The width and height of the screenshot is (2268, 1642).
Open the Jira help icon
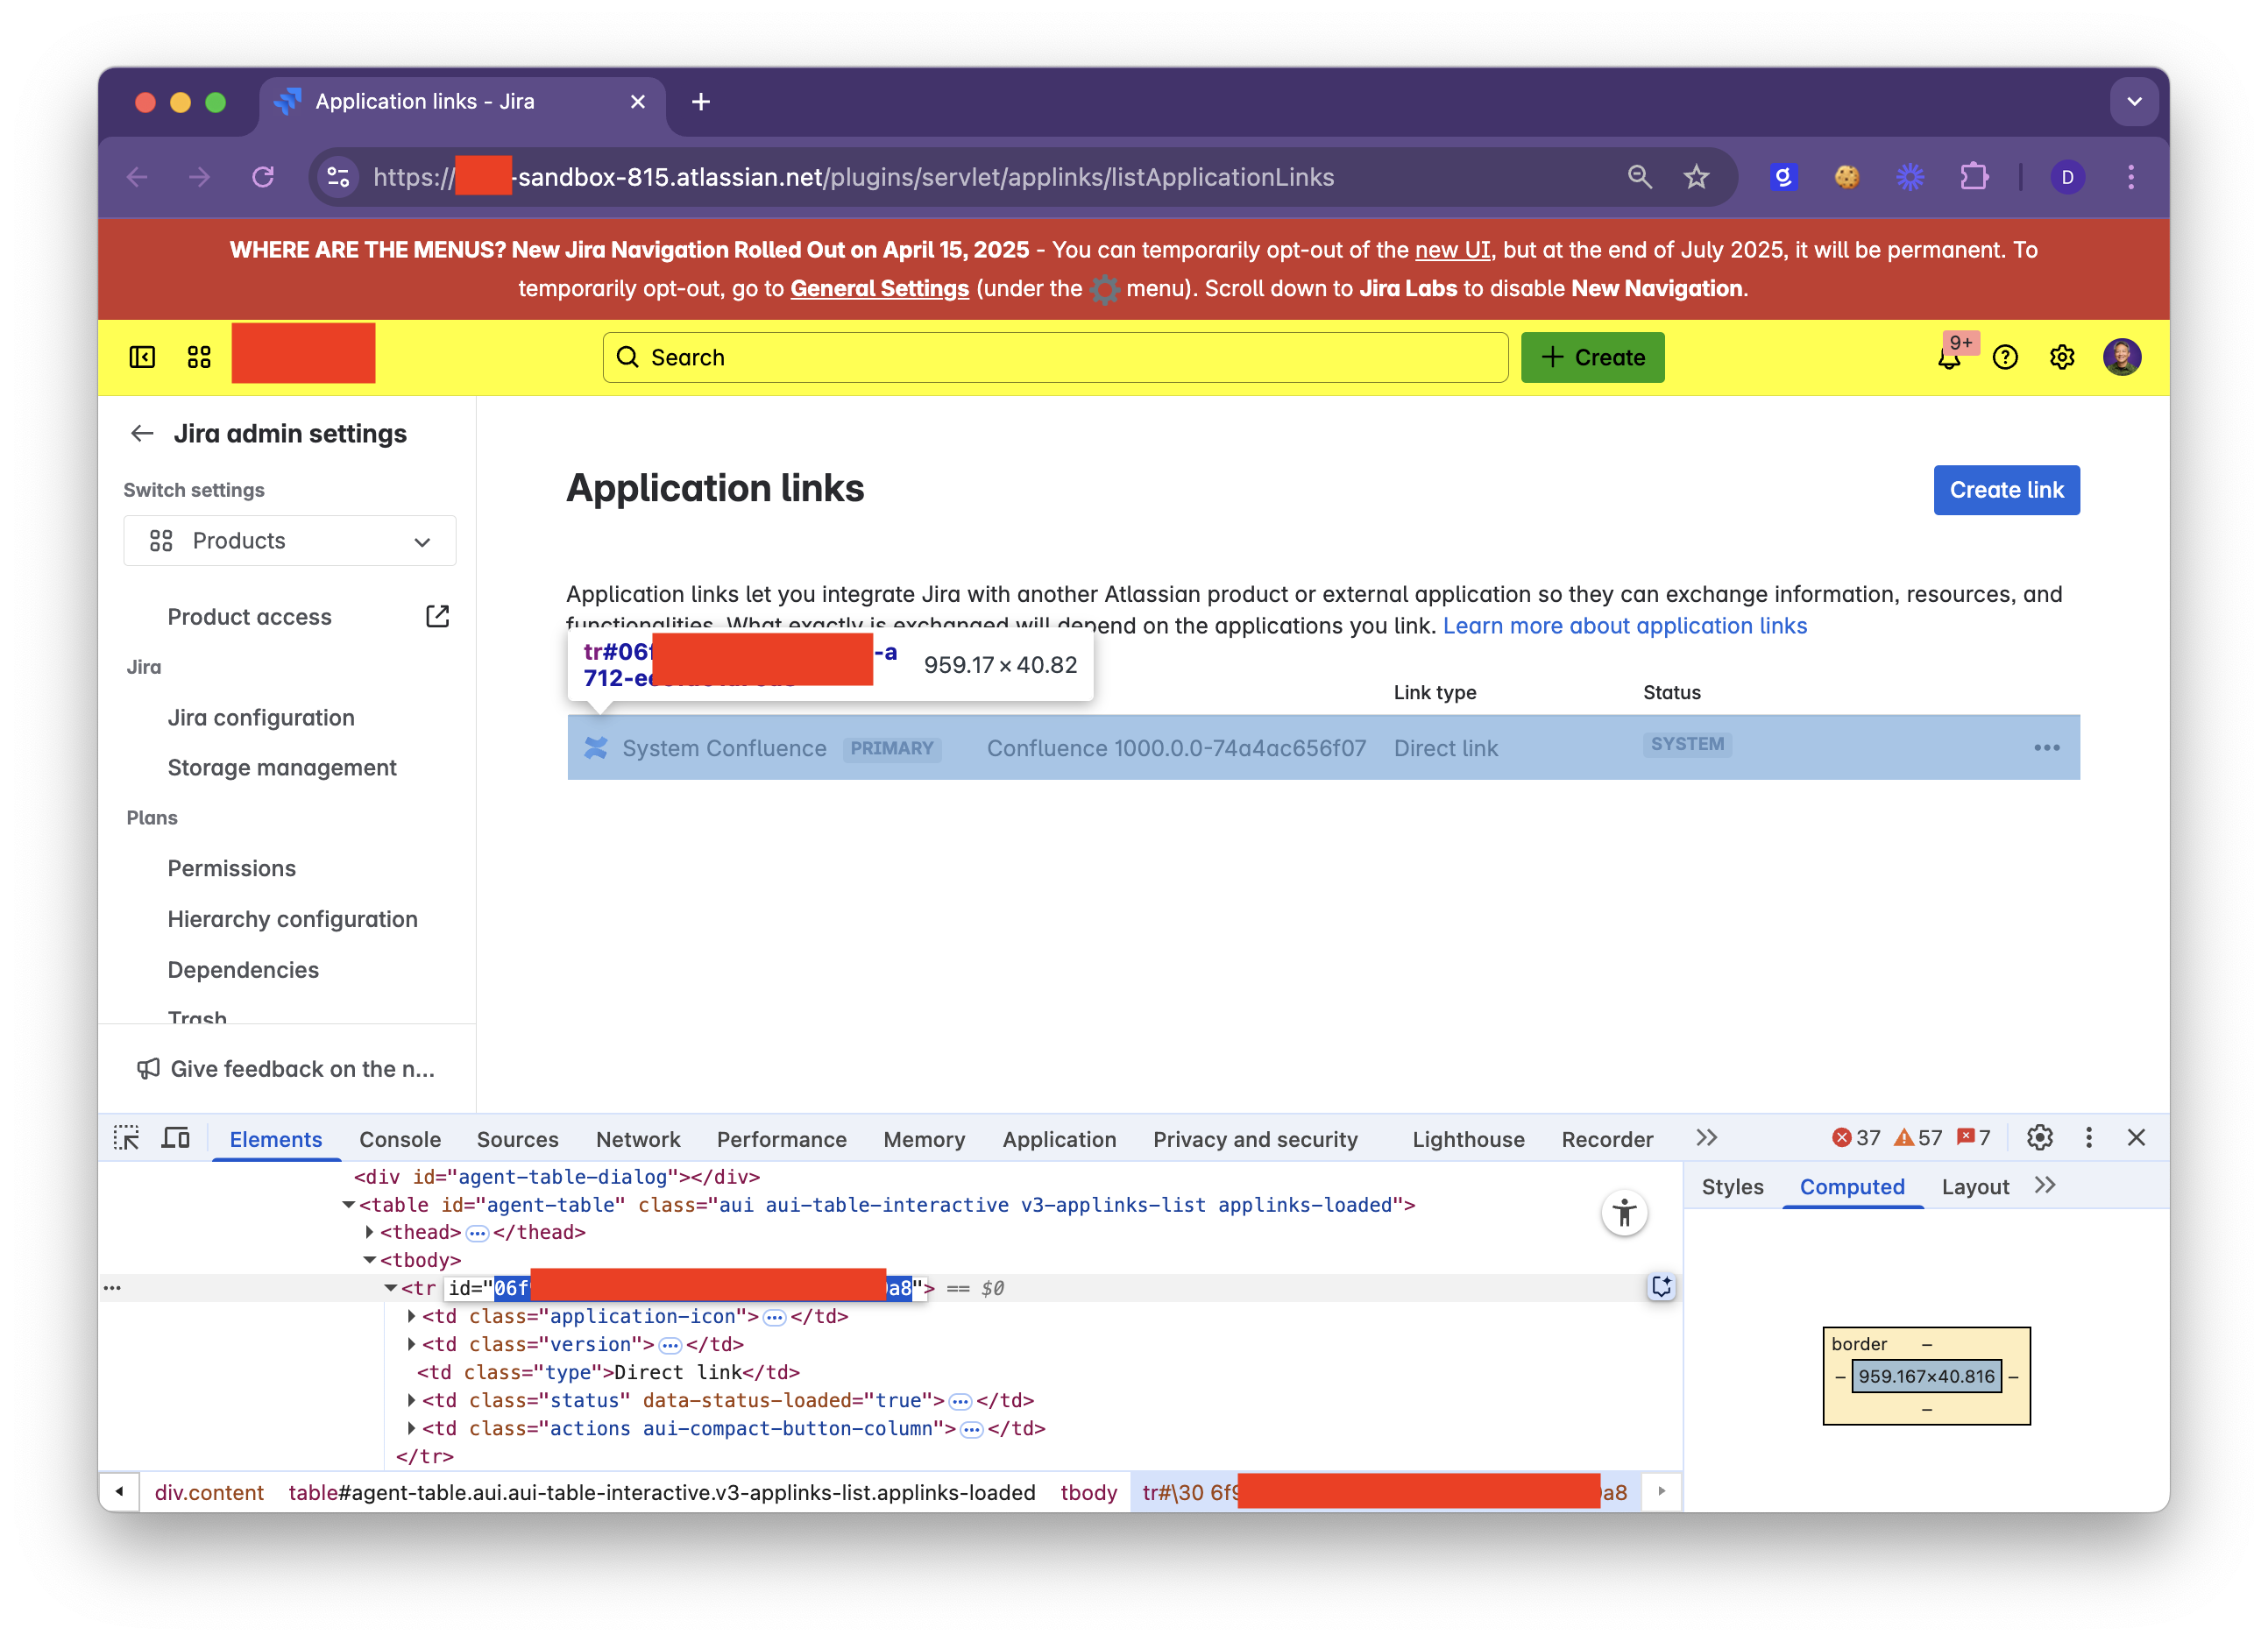2006,357
